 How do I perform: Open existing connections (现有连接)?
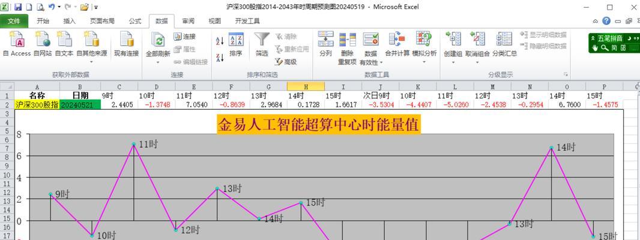coord(126,44)
